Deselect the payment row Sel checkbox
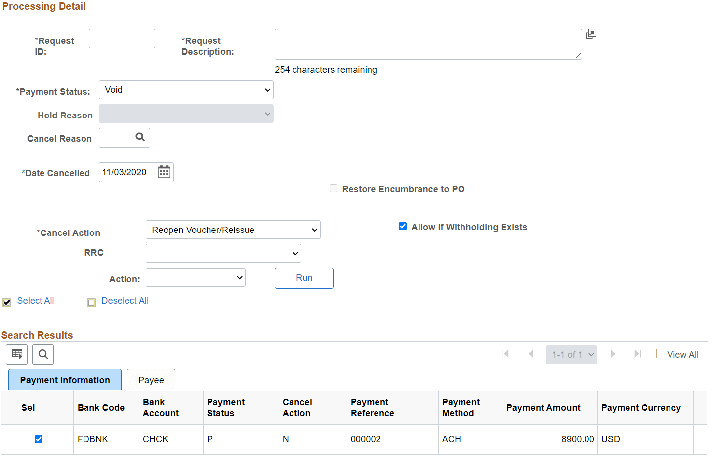The image size is (712, 463). coord(38,439)
